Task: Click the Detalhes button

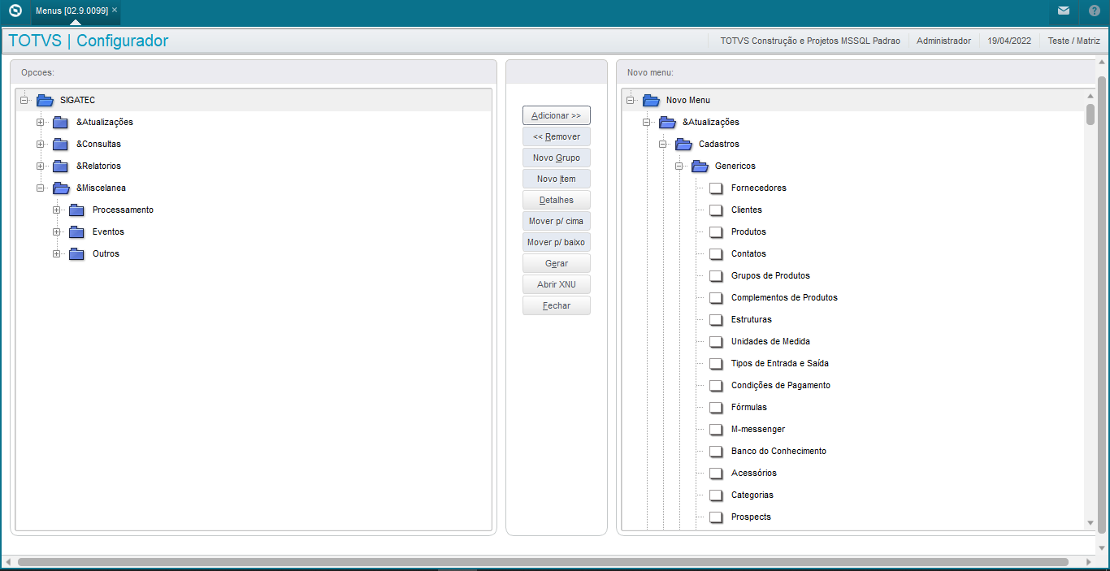Action: click(x=557, y=200)
